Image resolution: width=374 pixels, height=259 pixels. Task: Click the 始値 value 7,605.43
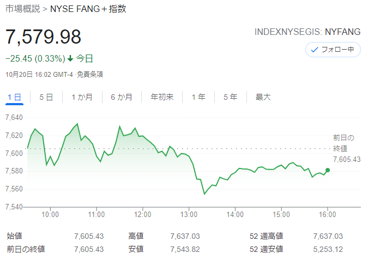pos(89,236)
